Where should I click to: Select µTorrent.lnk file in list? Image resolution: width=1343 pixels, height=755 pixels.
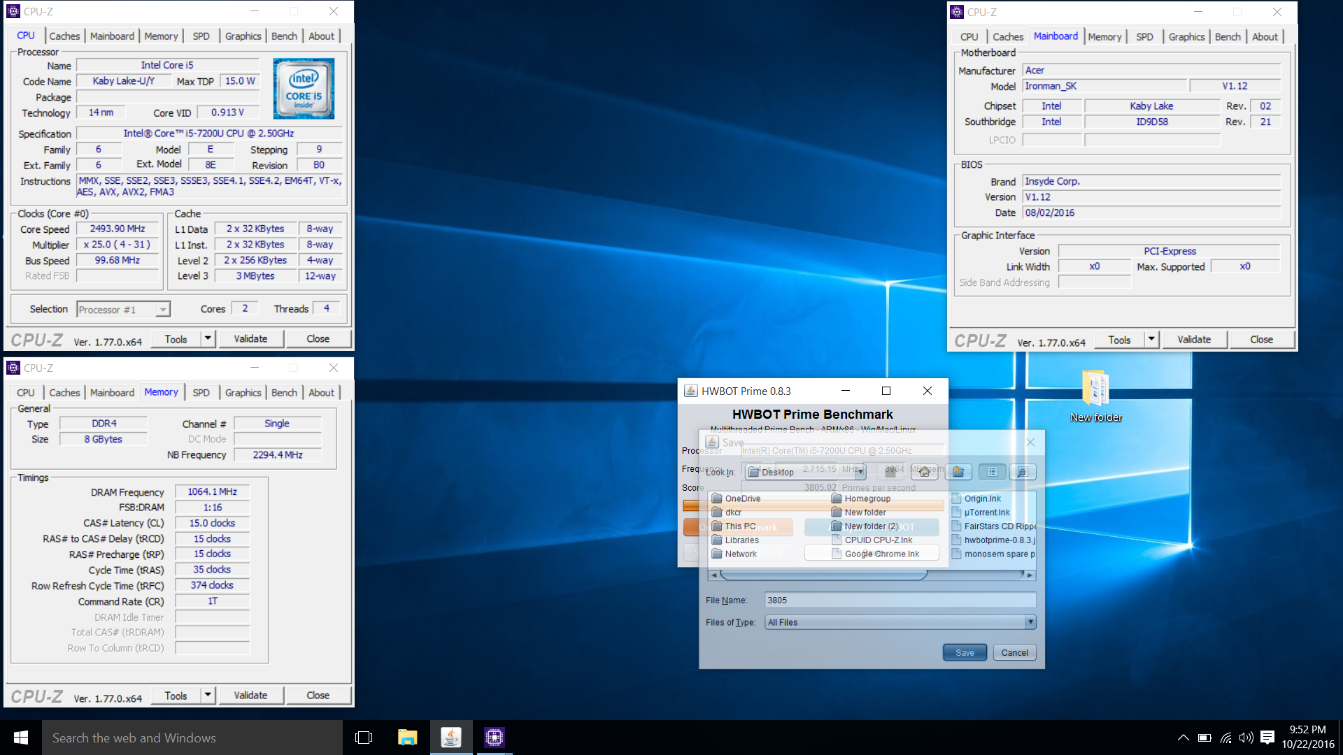click(x=981, y=512)
